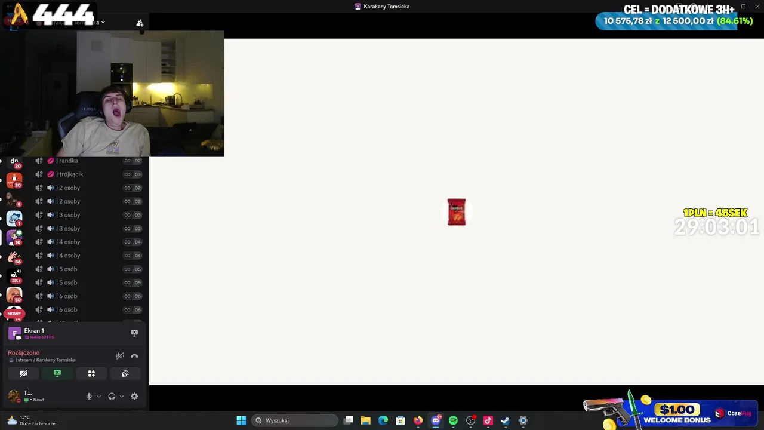764x430 pixels.
Task: Jump to new mentions via NOWE pill
Action: click(14, 314)
